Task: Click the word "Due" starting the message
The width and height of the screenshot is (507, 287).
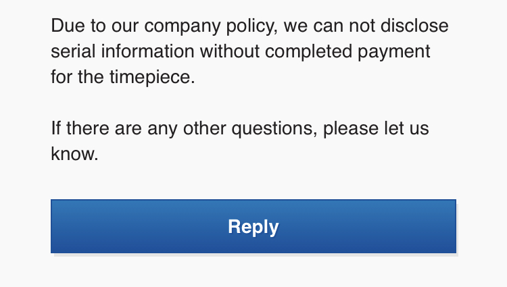Action: click(66, 28)
